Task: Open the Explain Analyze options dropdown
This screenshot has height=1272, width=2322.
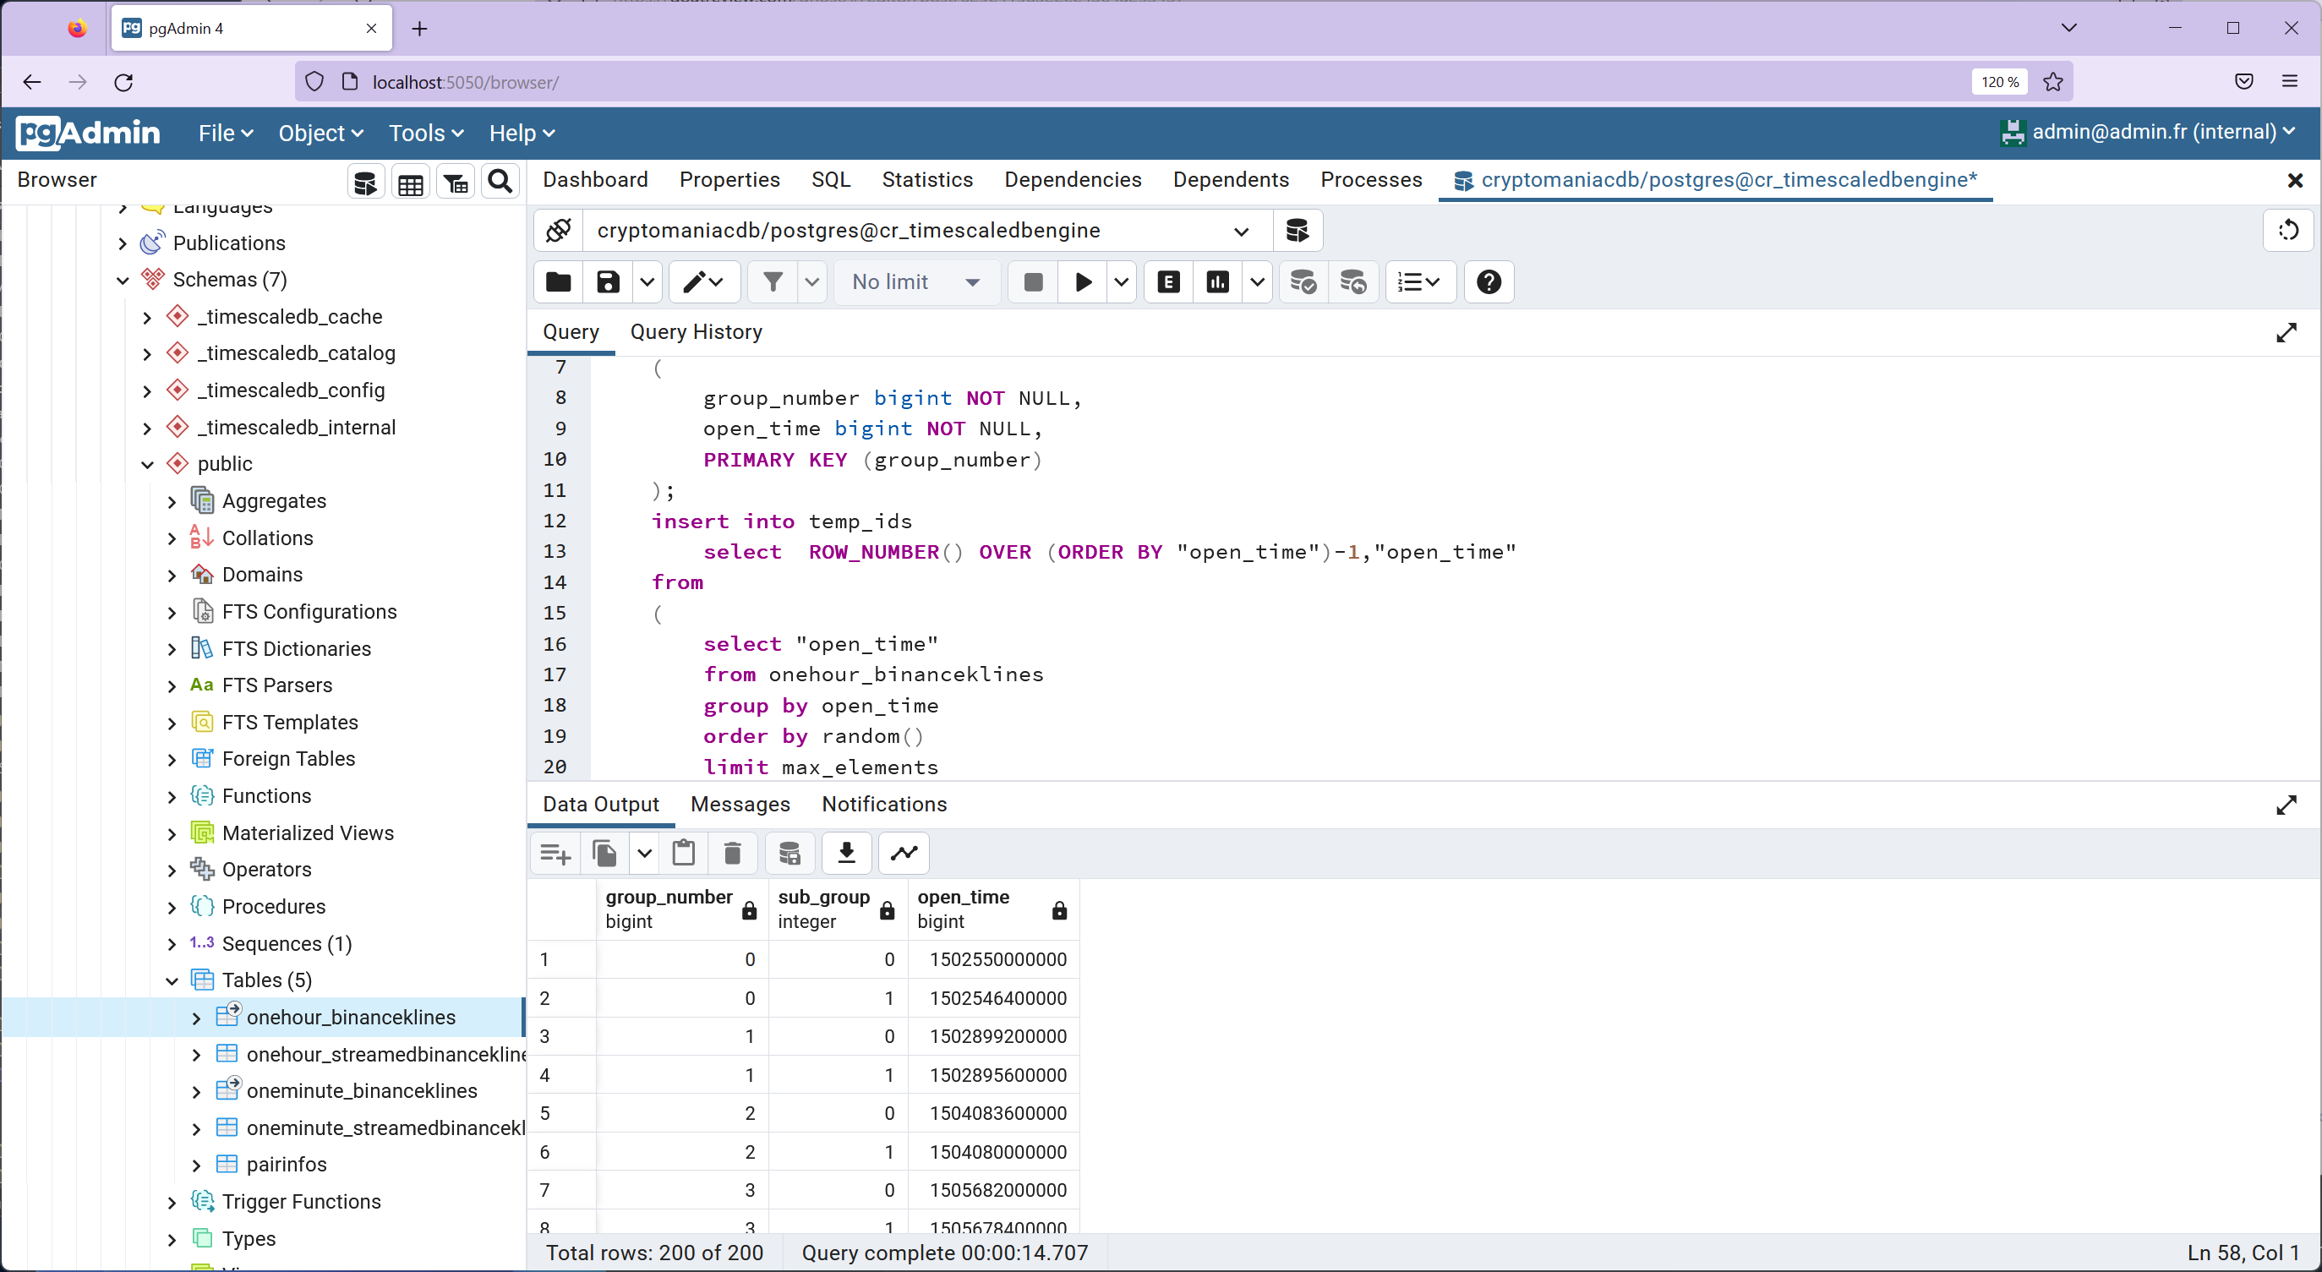Action: (1258, 282)
